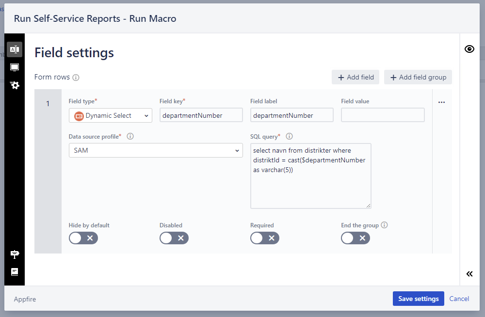485x317 pixels.
Task: Toggle the Disabled switch
Action: (x=174, y=238)
